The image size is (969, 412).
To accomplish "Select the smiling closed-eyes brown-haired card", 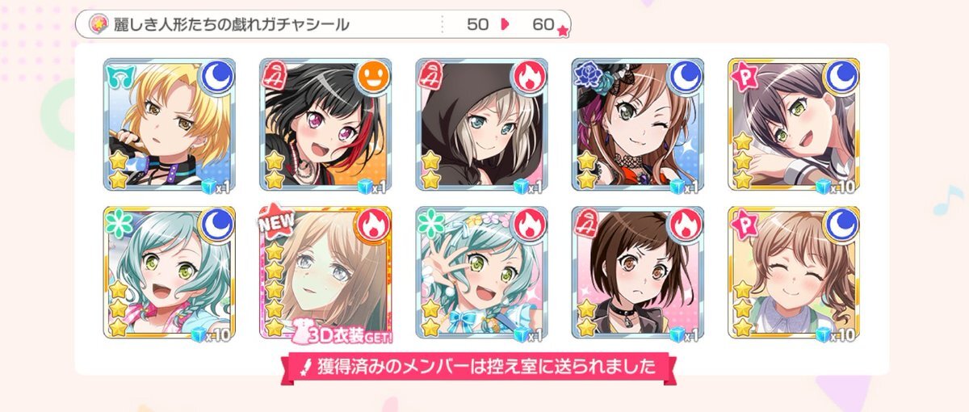I will point(794,272).
